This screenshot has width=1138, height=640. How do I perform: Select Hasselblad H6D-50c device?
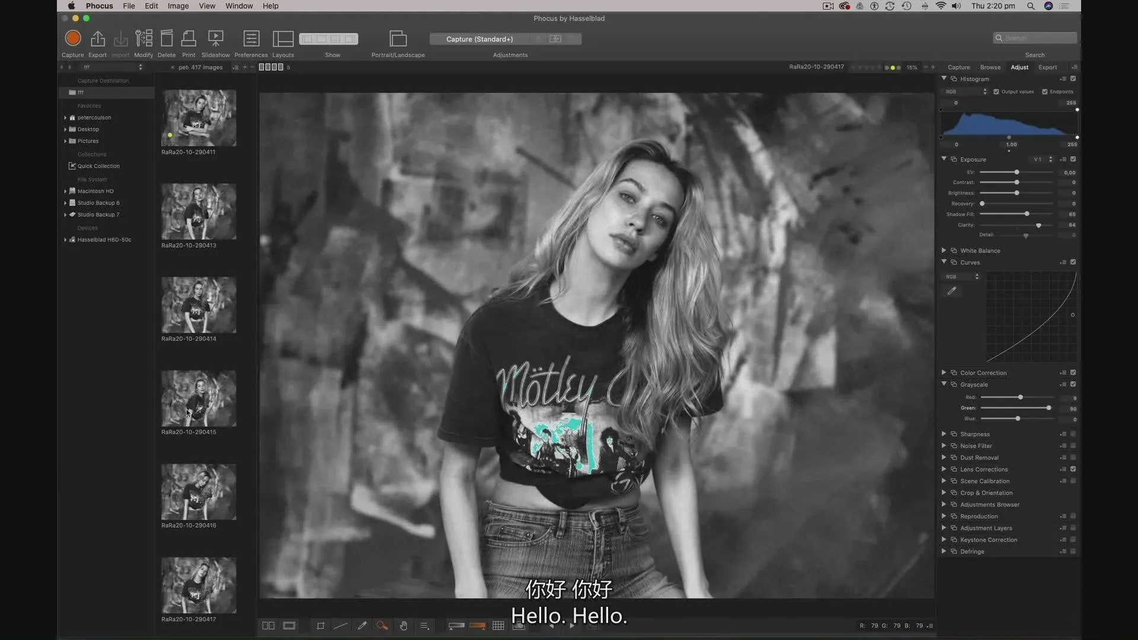[x=104, y=240]
